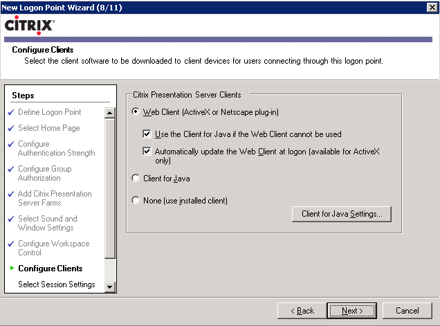Select Configure Group Authorization step

click(x=44, y=173)
